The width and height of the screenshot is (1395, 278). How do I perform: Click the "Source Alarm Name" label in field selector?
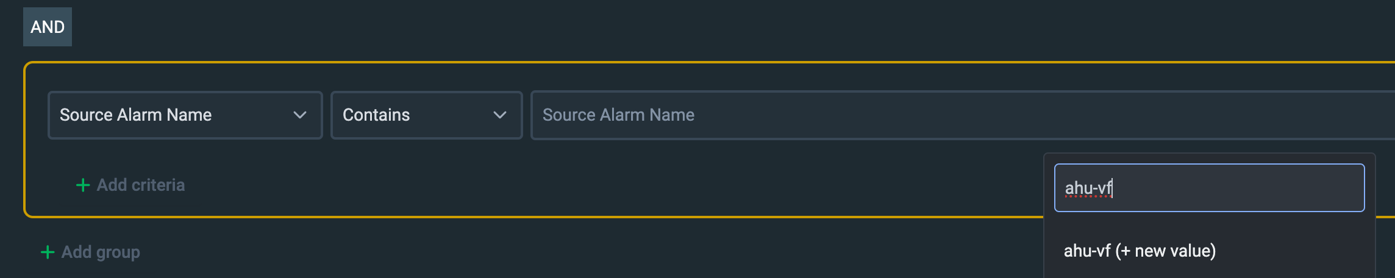coord(135,115)
